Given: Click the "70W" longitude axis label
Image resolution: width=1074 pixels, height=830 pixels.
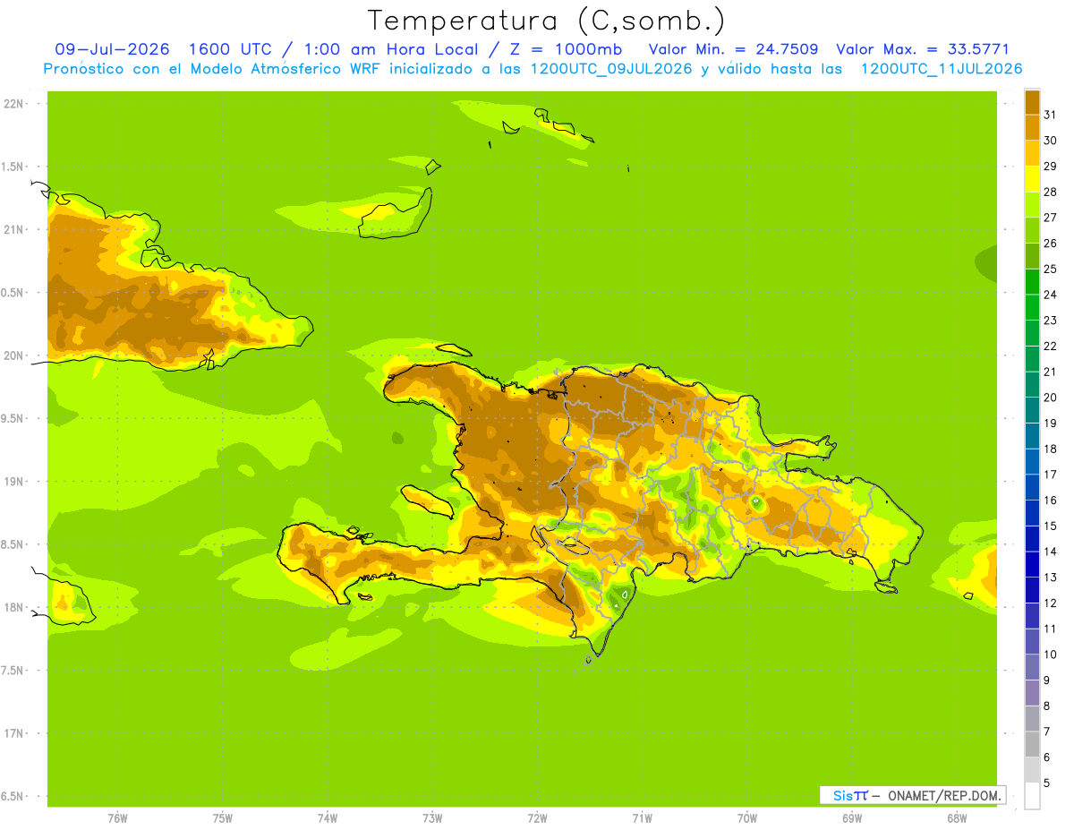Looking at the screenshot, I should tap(747, 818).
